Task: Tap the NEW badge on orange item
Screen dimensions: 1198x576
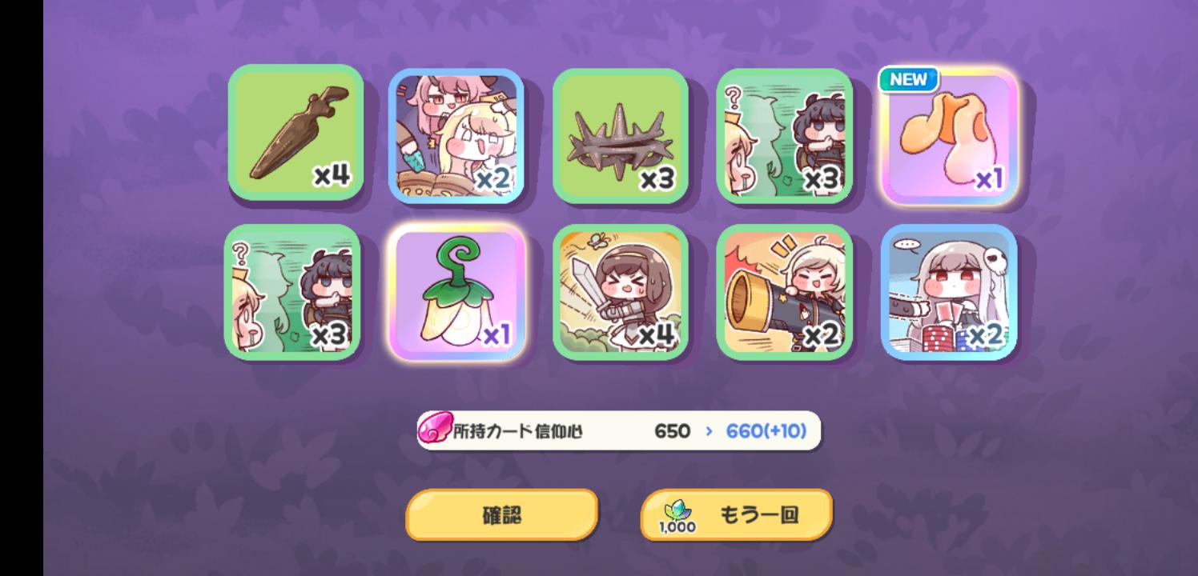Action: 909,79
